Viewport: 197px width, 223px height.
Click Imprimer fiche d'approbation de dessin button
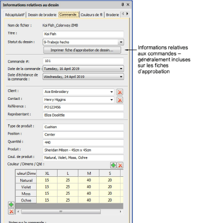tap(82, 50)
